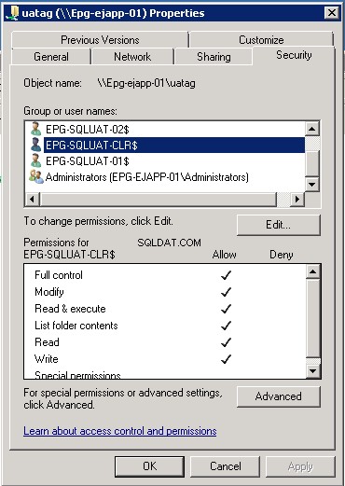Viewport: 345px width, 486px height.
Task: Open the Customize tab
Action: [x=261, y=40]
